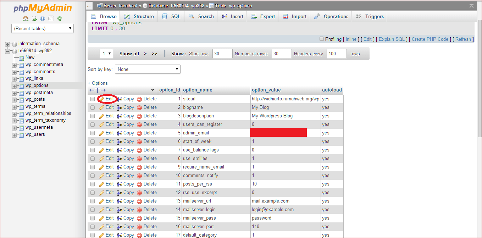Click the Headers every input field
Screen dimensions: 482x238
tap(337, 54)
